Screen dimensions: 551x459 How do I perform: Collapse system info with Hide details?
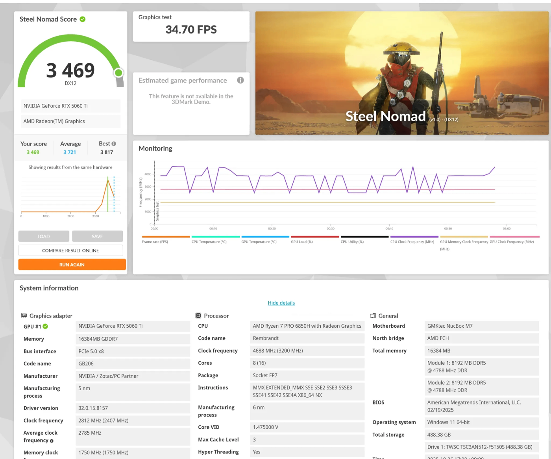281,303
